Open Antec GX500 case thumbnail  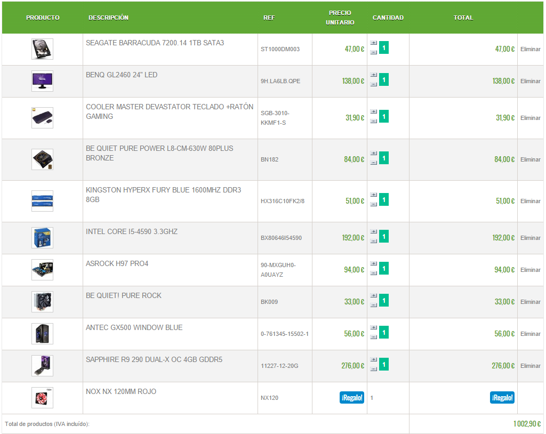pos(42,334)
